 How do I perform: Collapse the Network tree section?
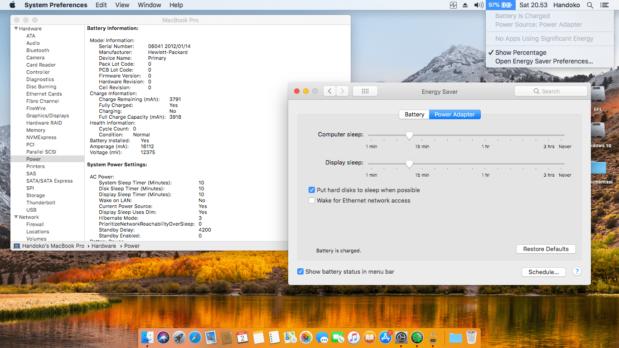[16, 217]
